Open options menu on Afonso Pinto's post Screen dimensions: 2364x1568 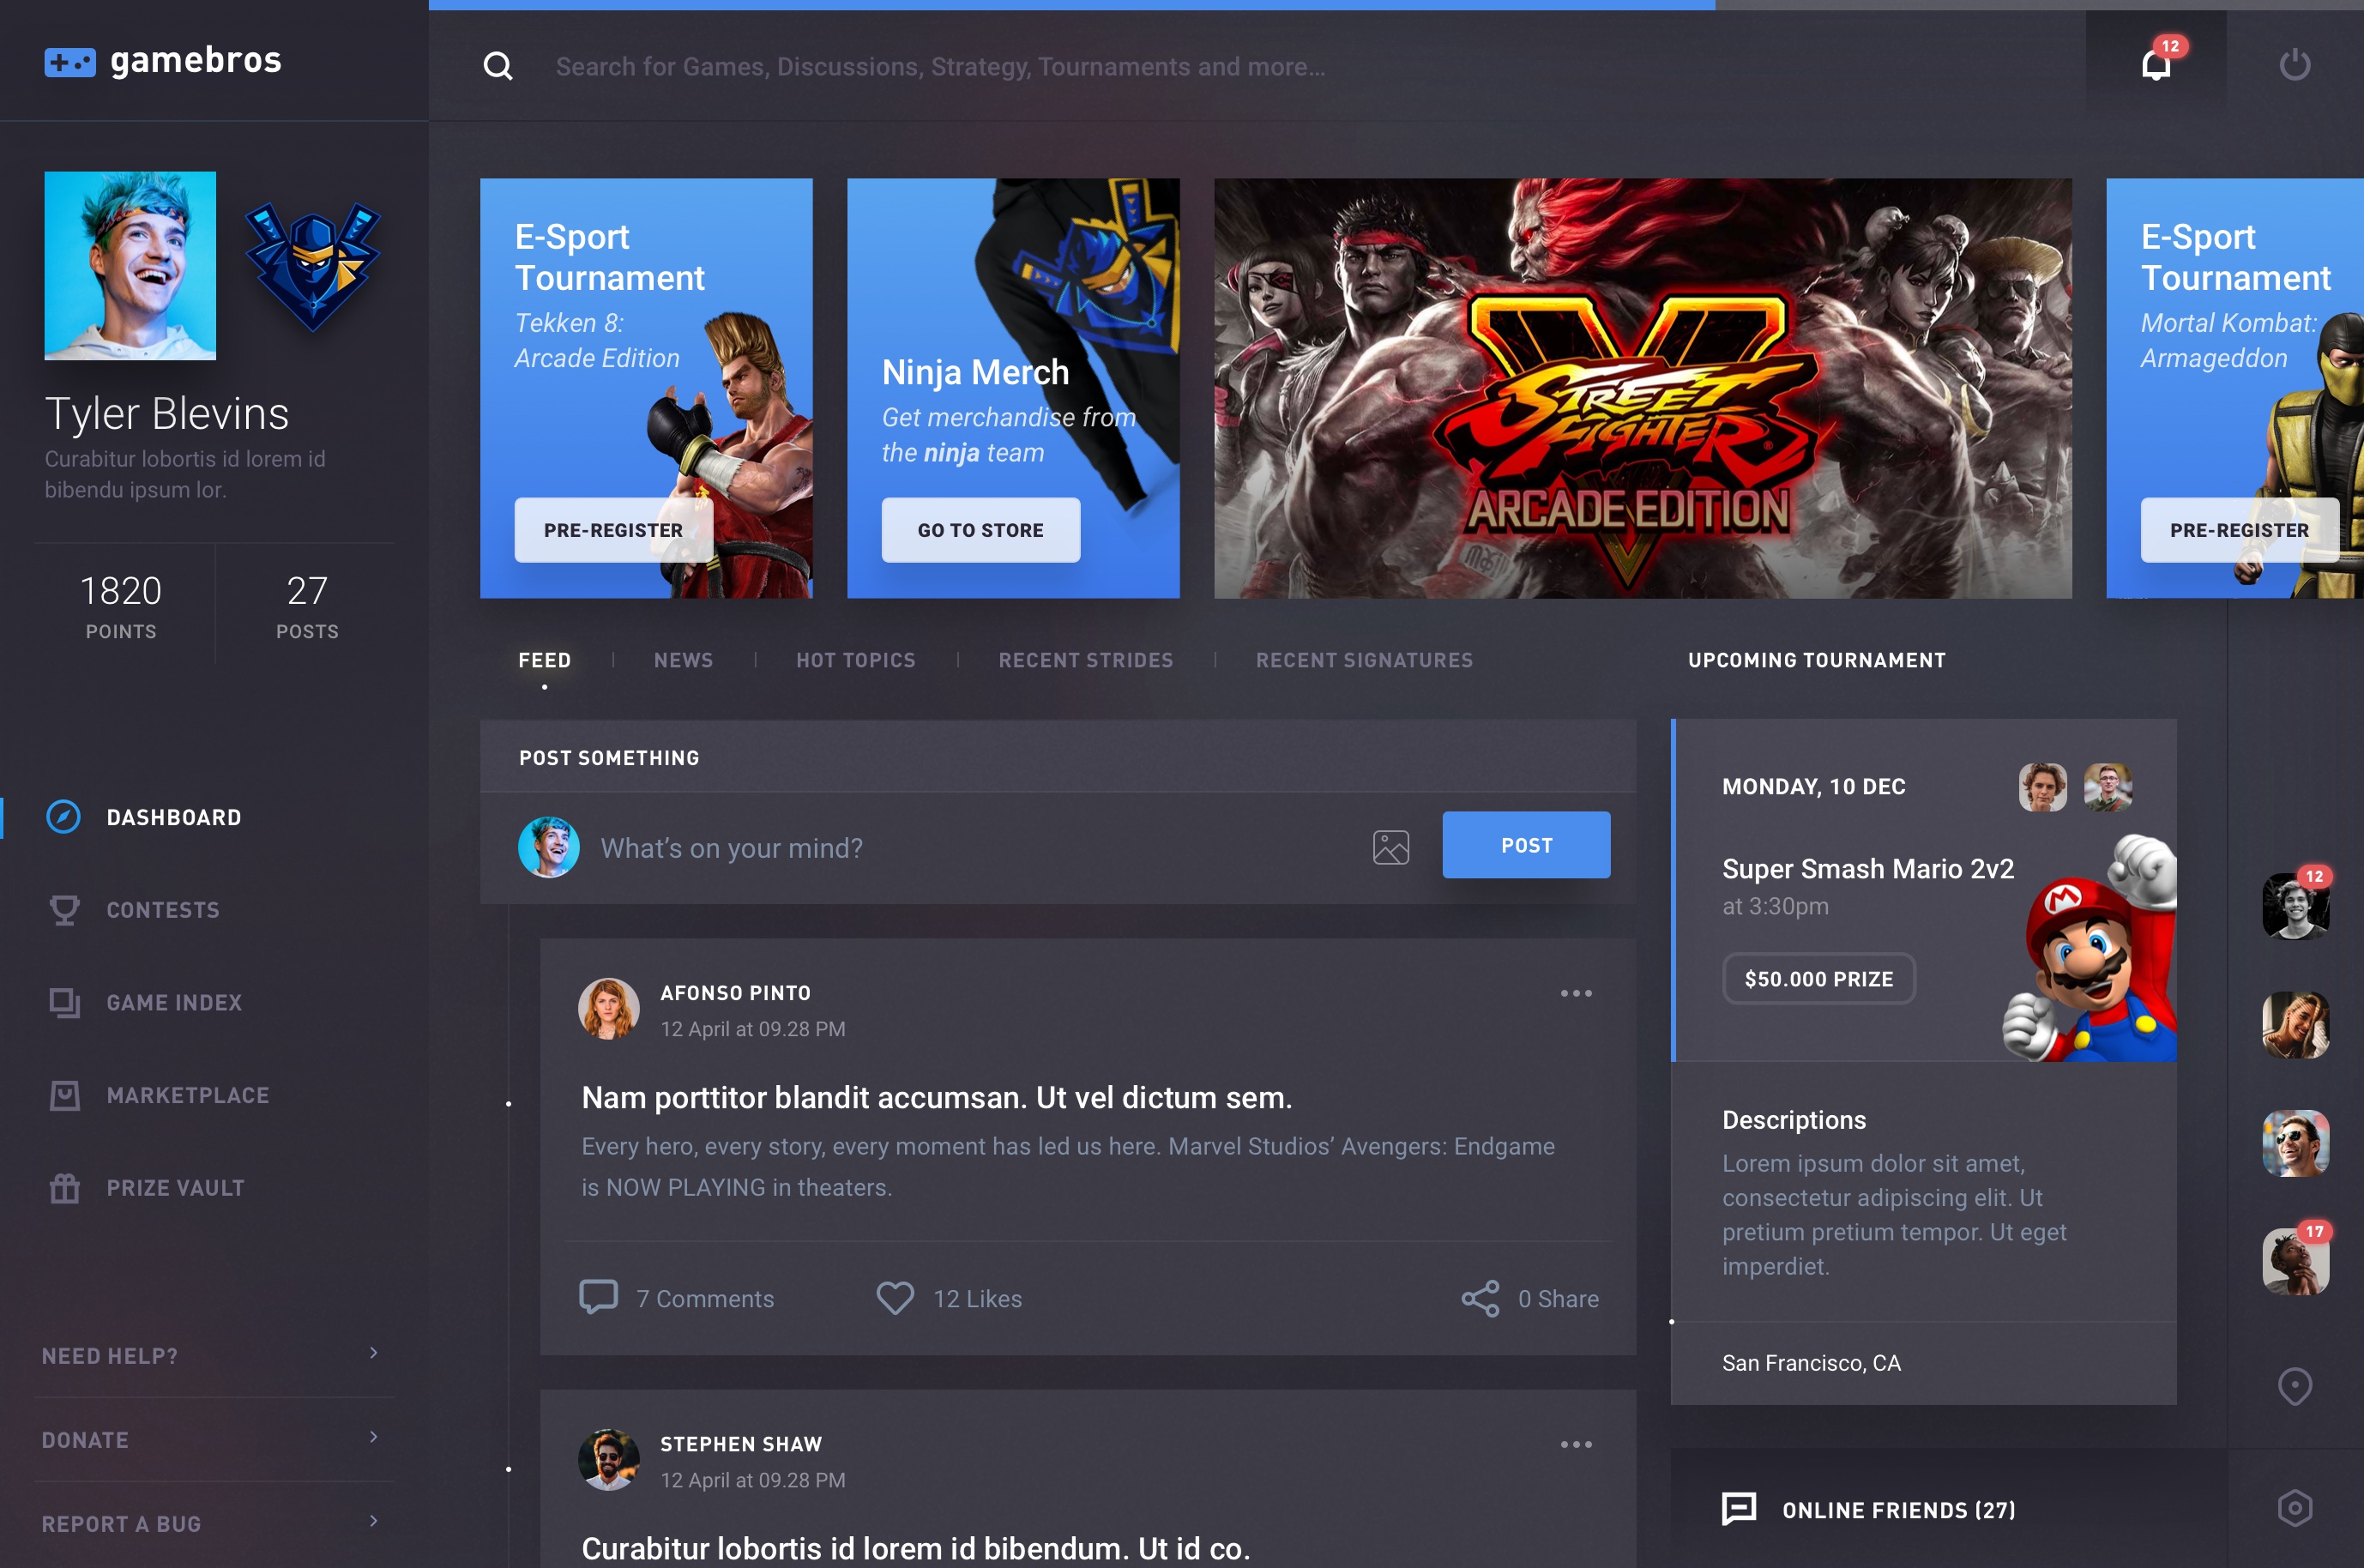click(1576, 993)
